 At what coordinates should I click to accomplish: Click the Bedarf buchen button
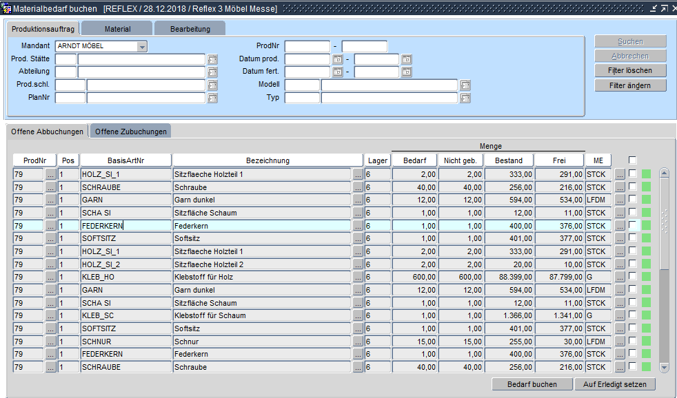(532, 384)
